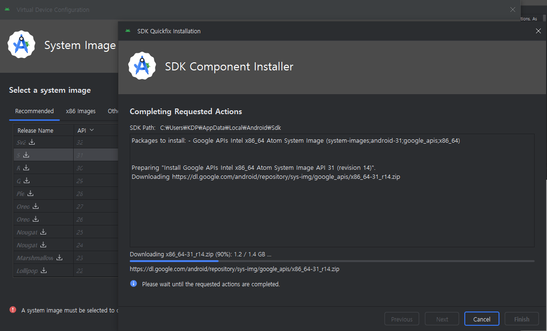
Task: Sort by the API column dropdown arrow
Action: point(92,130)
